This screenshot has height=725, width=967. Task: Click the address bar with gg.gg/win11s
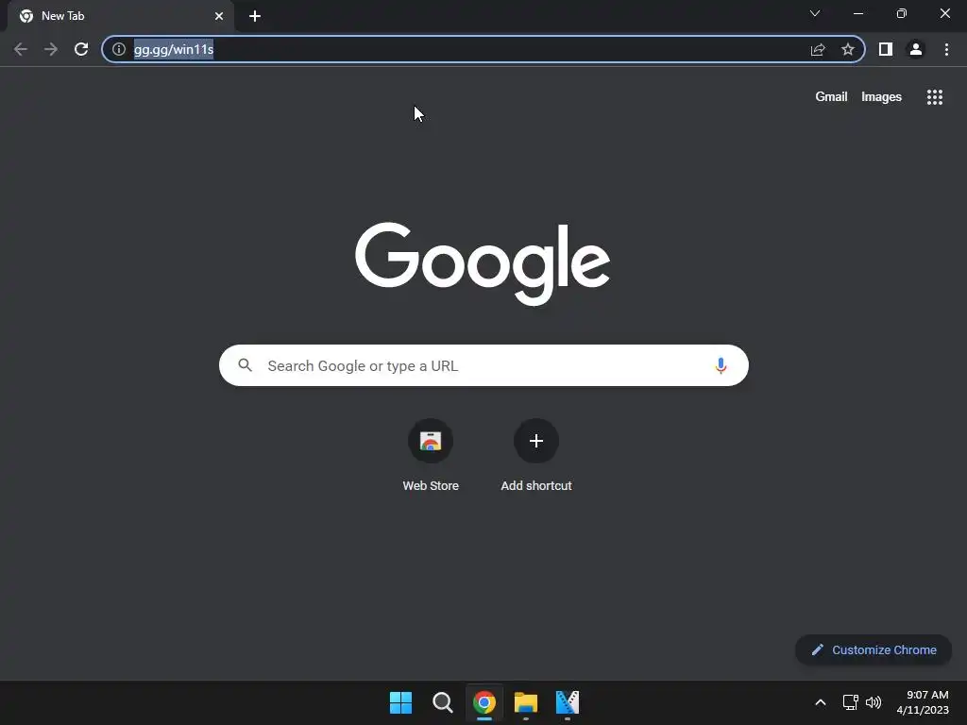point(483,49)
